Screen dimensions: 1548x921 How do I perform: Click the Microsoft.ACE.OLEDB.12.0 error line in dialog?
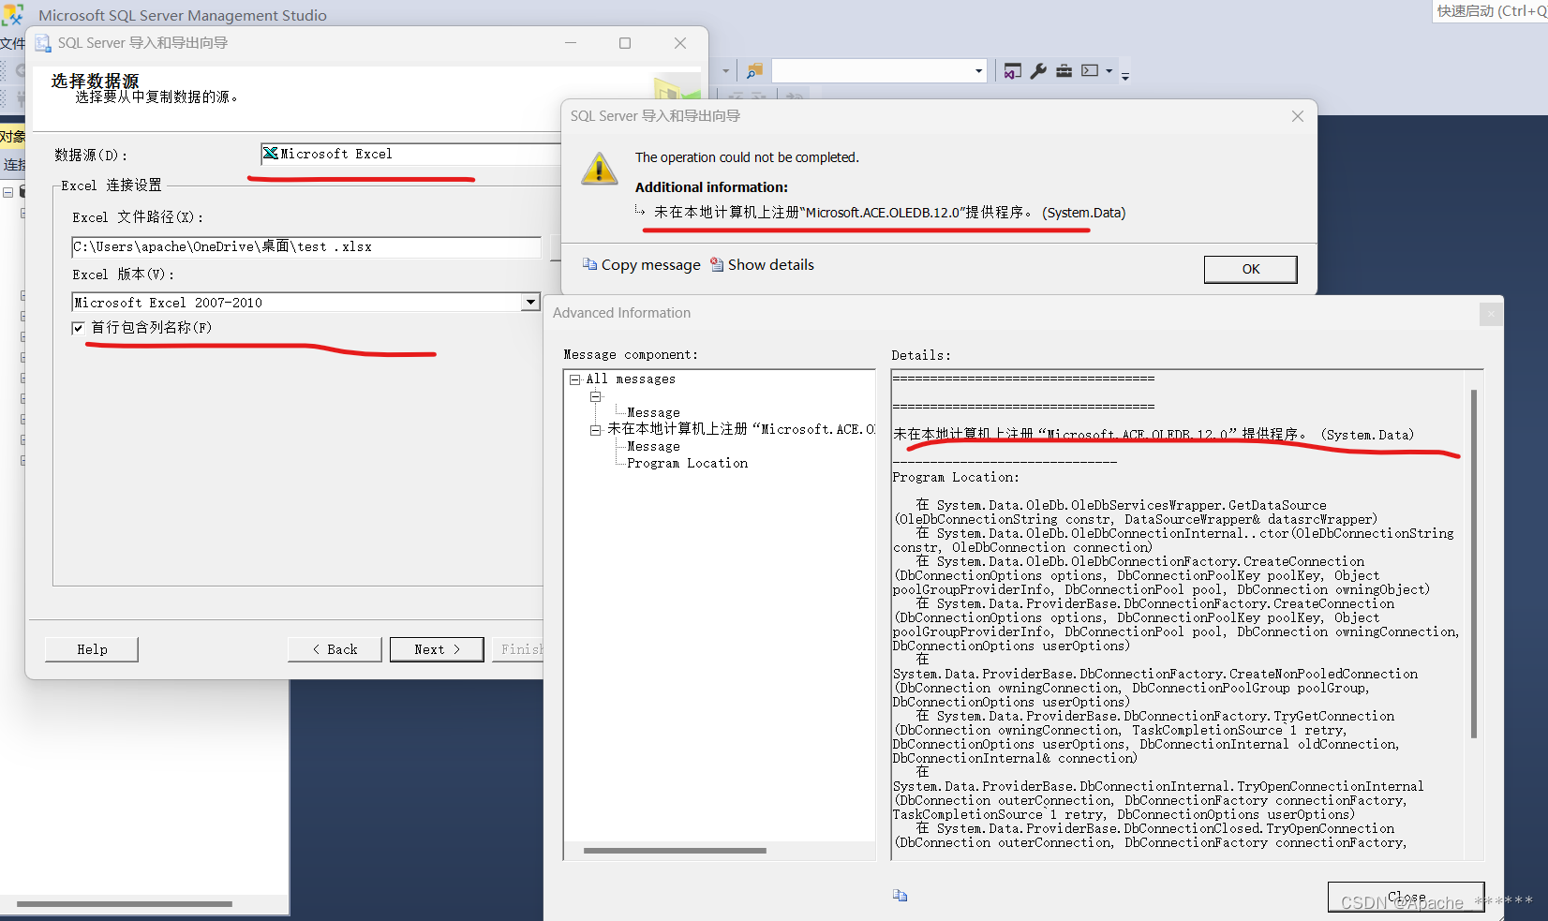click(x=889, y=213)
